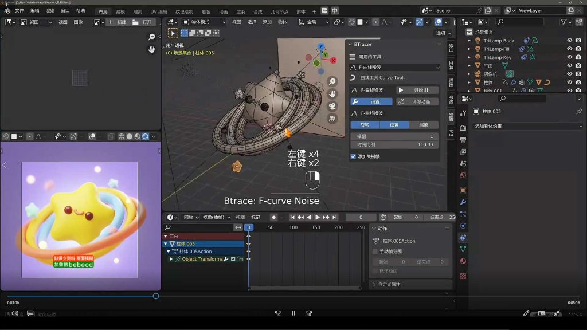Switch to the UV 编辑 workspace tab
Screen dimensions: 587x330
(x=159, y=11)
